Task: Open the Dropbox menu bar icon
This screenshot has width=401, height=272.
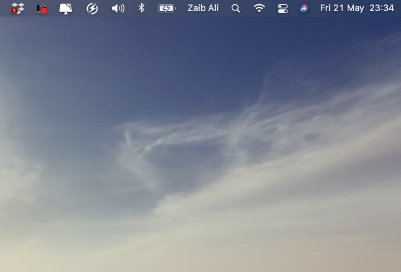Action: [x=17, y=8]
